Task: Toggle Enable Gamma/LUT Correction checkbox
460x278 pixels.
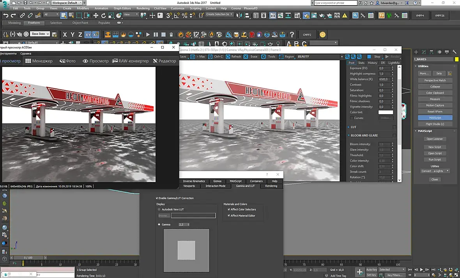Action: tap(157, 198)
